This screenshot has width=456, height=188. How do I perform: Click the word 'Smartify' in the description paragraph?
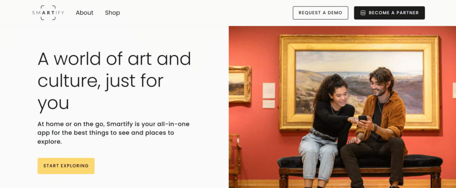119,124
